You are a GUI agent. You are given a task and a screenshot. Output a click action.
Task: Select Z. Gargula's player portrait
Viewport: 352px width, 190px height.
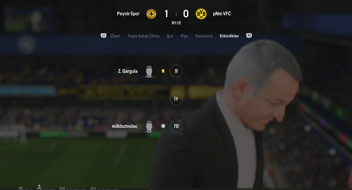[149, 72]
